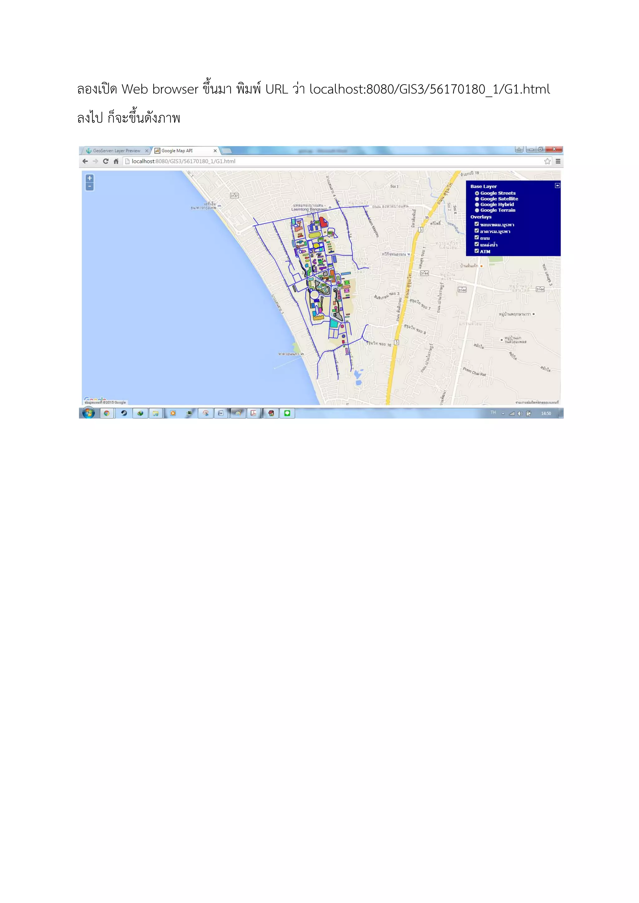This screenshot has width=639, height=903.
Task: Open the media player taskbar icon
Action: point(173,413)
